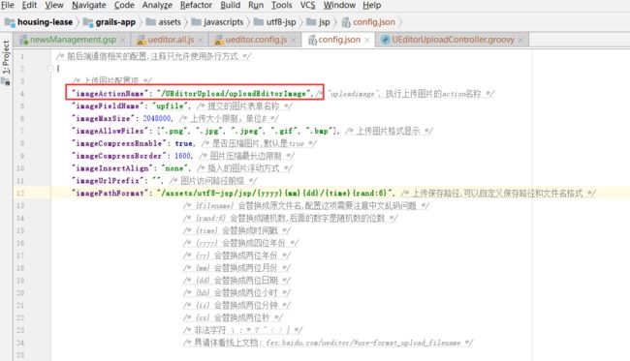The image size is (630, 361).
Task: Click the config.json tab file icon
Action: tap(312, 40)
